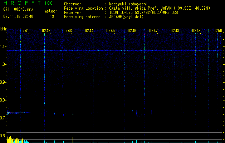Click the Receiver label
This screenshot has width=225, height=143.
point(73,13)
